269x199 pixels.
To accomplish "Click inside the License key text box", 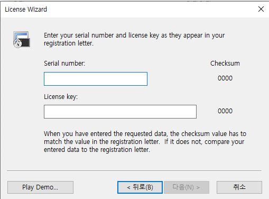I will pyautogui.click(x=120, y=112).
